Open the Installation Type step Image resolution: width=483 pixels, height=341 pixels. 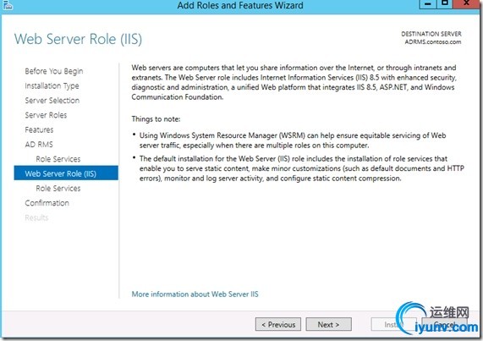click(52, 86)
